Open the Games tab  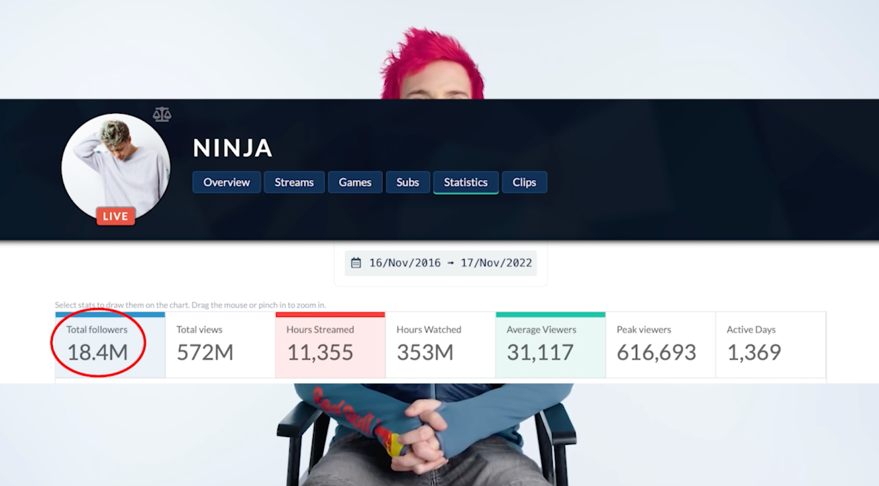355,182
